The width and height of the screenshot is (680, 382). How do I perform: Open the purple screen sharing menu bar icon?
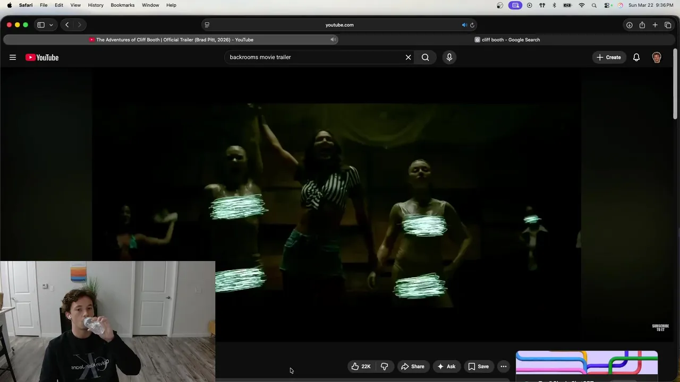pyautogui.click(x=515, y=5)
